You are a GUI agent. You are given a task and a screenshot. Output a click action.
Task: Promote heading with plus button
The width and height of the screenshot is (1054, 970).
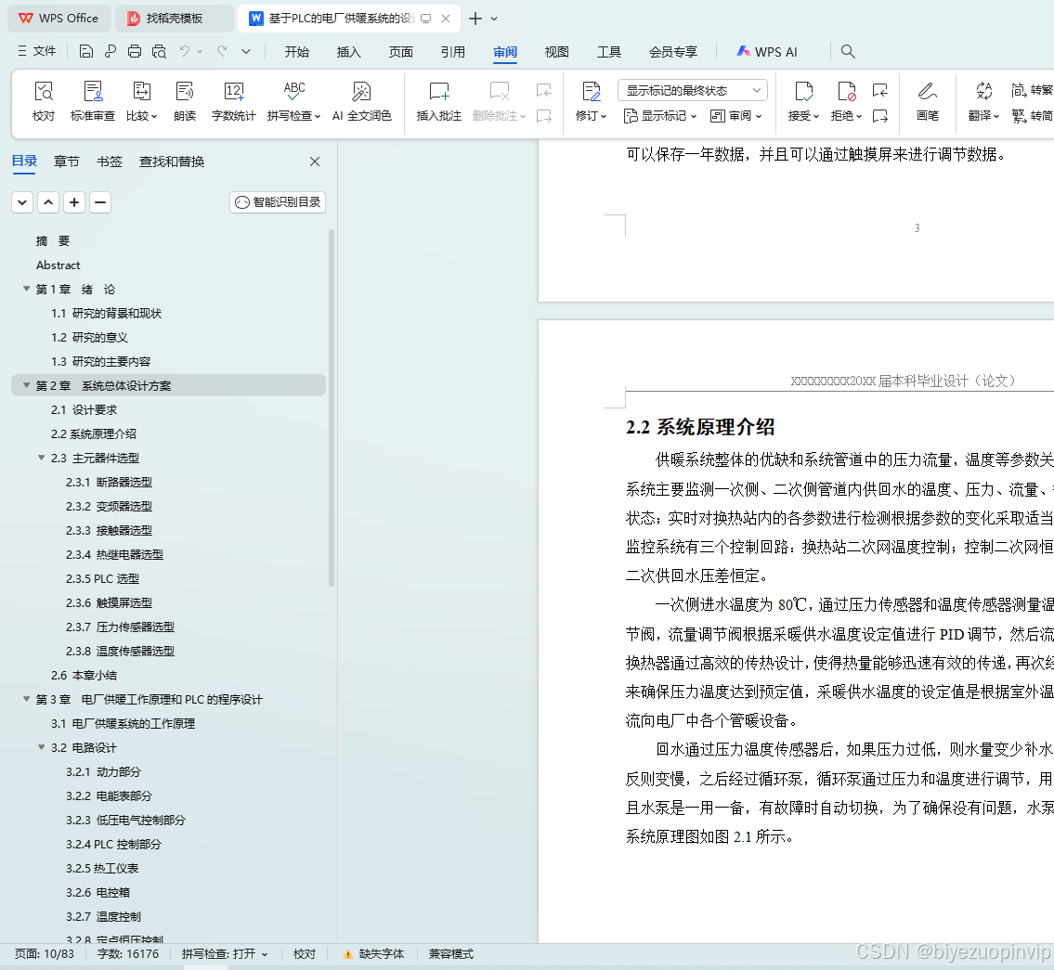(74, 202)
